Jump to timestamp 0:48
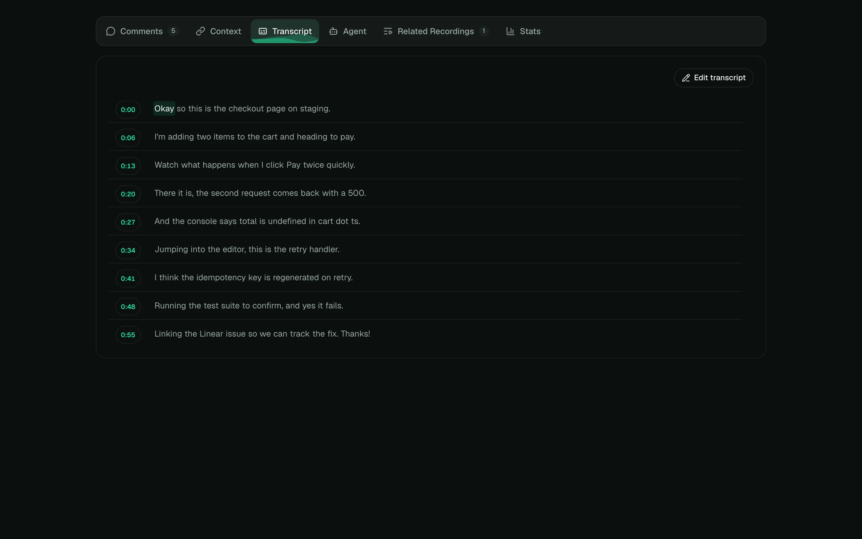 (x=128, y=307)
